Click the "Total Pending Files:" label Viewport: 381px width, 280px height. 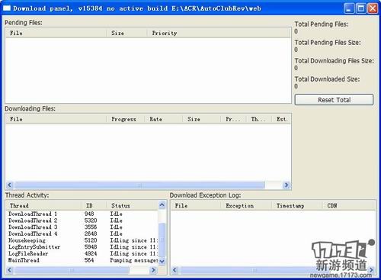[322, 24]
